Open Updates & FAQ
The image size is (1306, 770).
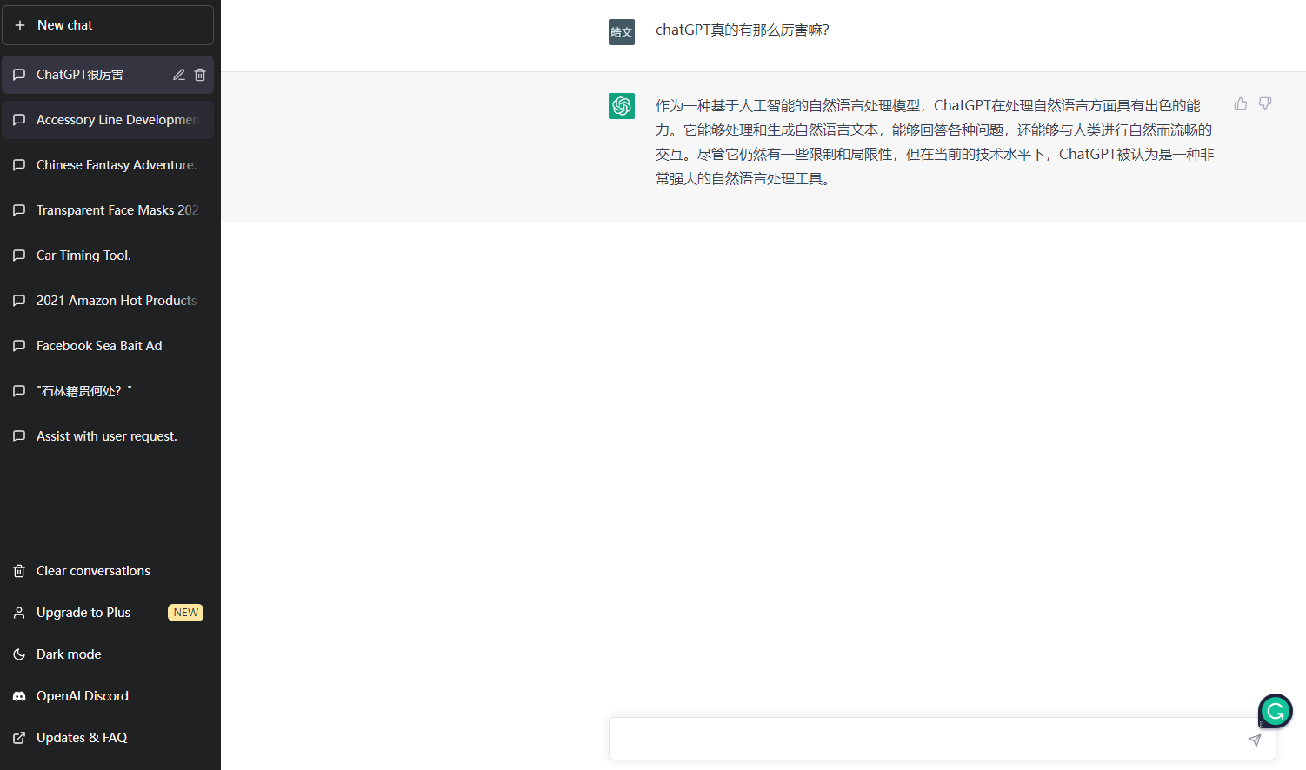click(x=108, y=738)
